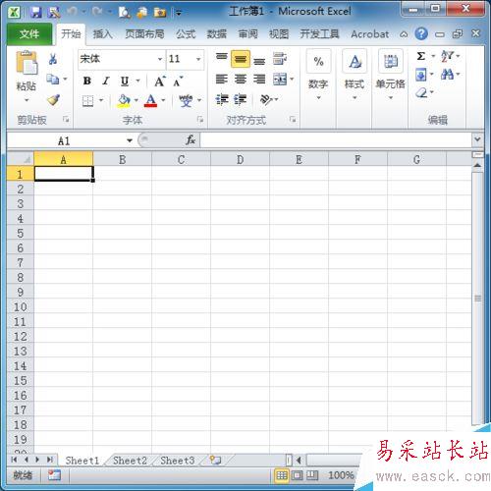491x491 pixels.
Task: Open the 文件 File tab
Action: pyautogui.click(x=29, y=34)
